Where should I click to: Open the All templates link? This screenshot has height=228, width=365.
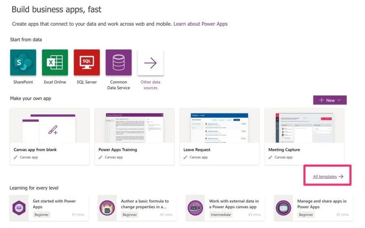click(x=328, y=177)
